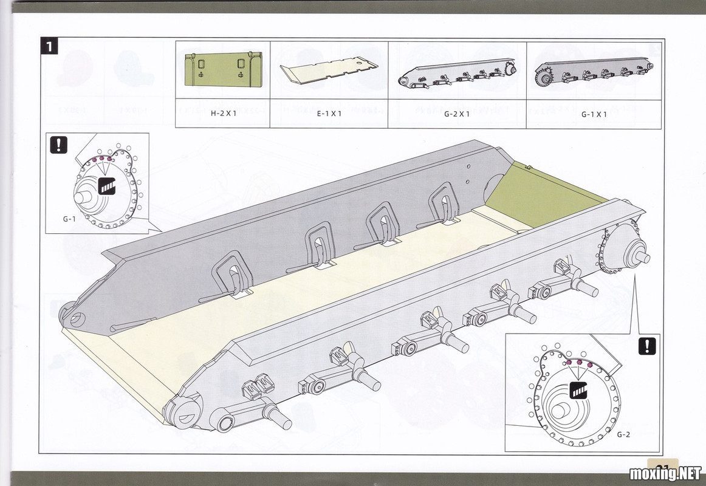Screen dimensions: 706x486
Task: Click the exclamation warning icon above G-2 detail
Action: (x=647, y=346)
